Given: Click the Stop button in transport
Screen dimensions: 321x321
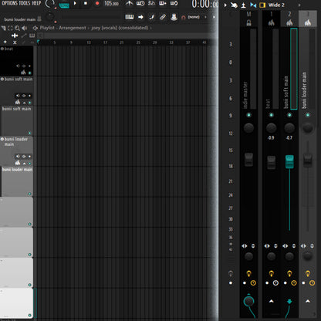Looking at the screenshot, I should 86,3.
